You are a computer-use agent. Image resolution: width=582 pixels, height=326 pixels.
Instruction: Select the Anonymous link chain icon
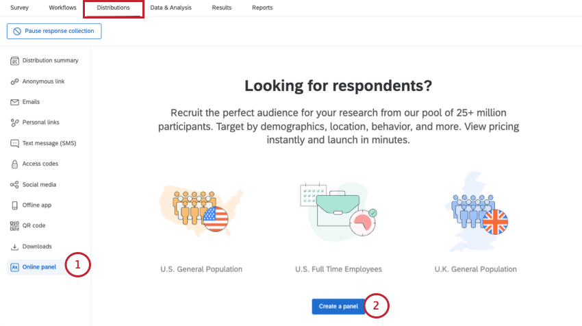pos(14,81)
